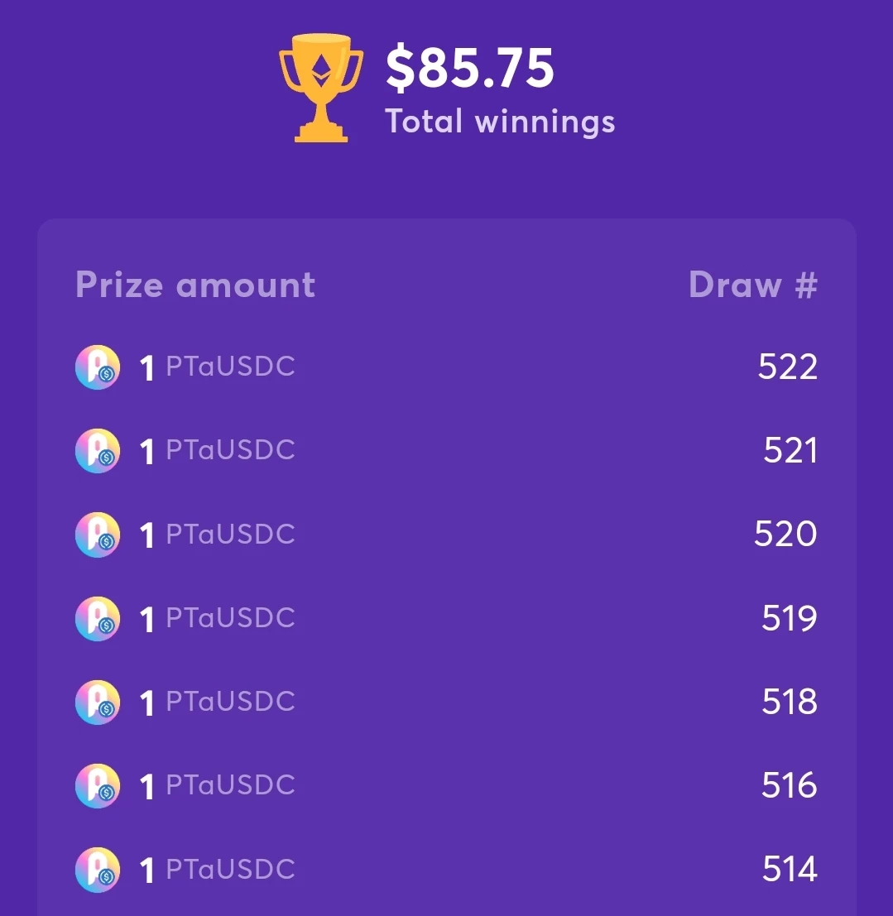Click the Total winnings label
The height and width of the screenshot is (916, 893).
pos(500,122)
